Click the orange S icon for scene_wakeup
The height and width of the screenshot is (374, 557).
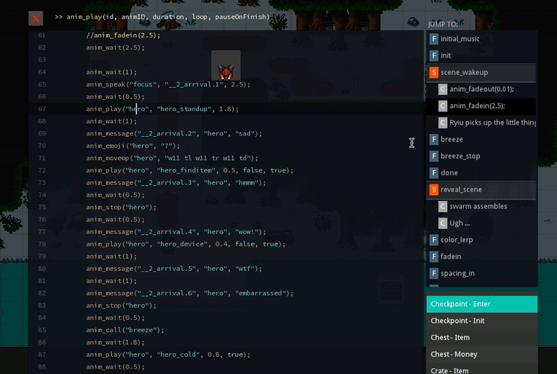434,73
